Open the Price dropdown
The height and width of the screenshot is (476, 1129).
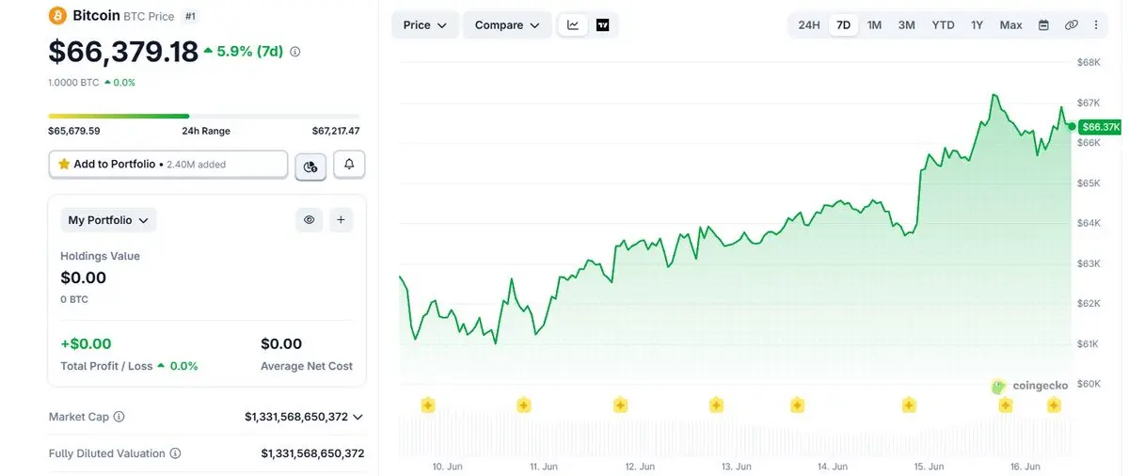(x=425, y=25)
